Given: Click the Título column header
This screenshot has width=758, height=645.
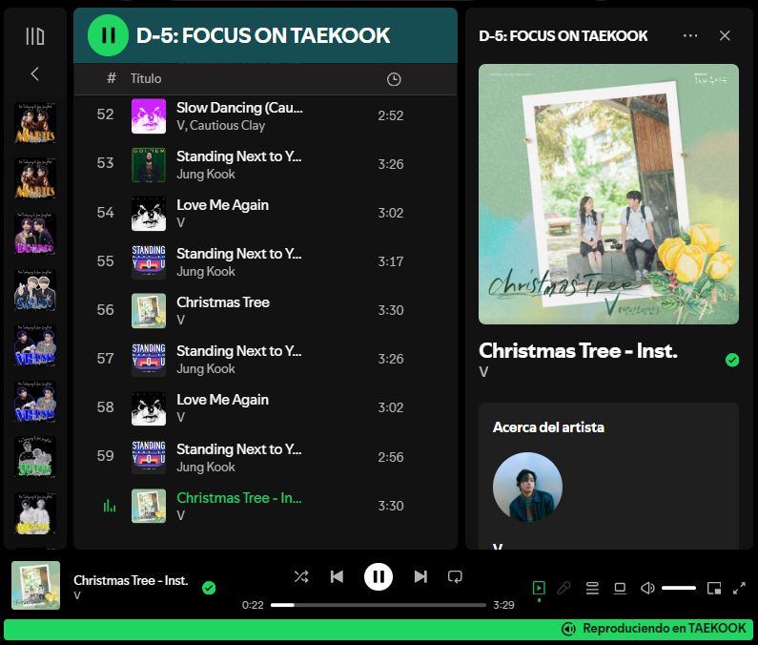Looking at the screenshot, I should pyautogui.click(x=146, y=78).
